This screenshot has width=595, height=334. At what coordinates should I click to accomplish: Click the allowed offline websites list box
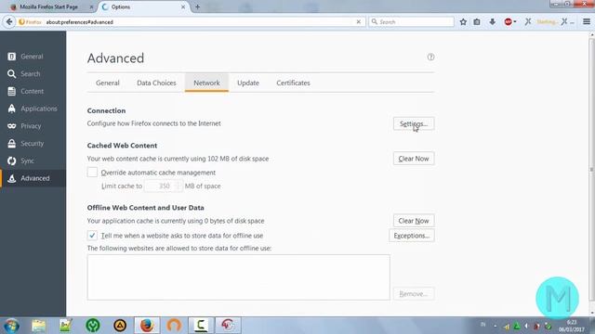point(238,277)
